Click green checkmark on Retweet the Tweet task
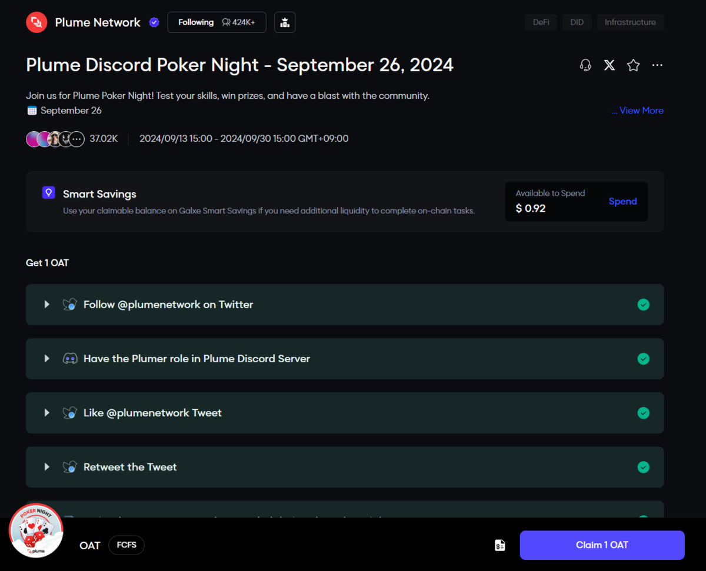The width and height of the screenshot is (706, 571). [x=644, y=467]
